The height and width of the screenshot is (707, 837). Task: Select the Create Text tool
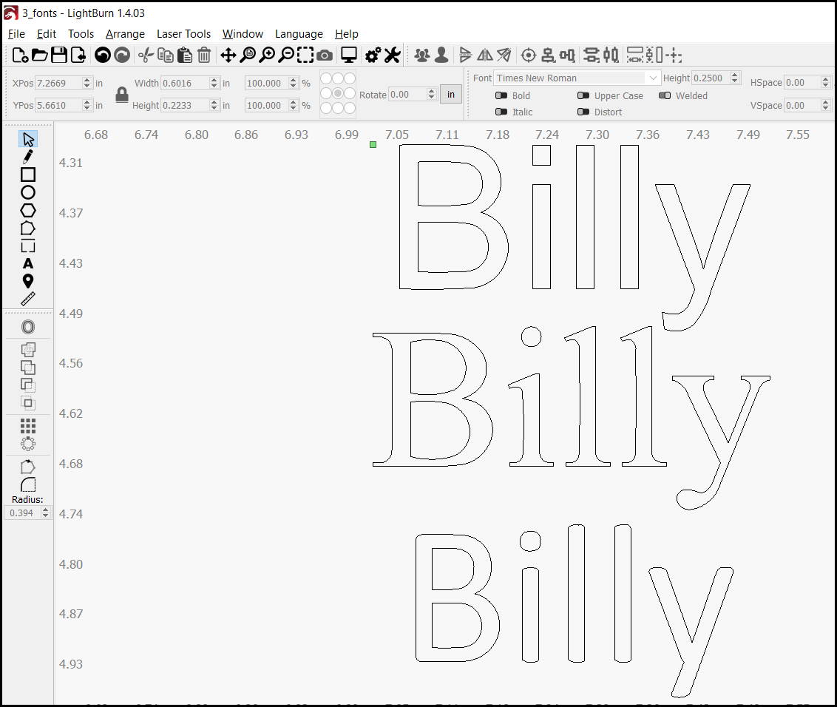point(28,263)
